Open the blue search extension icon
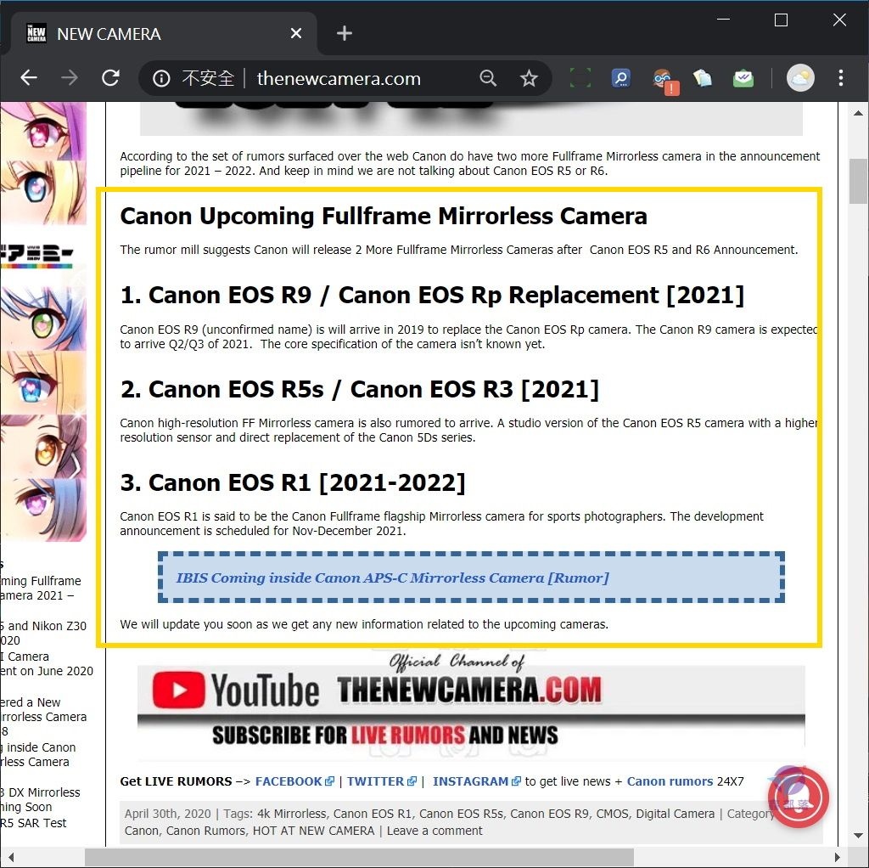 point(620,78)
